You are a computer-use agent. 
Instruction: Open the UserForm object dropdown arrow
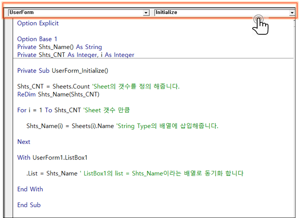coord(146,13)
